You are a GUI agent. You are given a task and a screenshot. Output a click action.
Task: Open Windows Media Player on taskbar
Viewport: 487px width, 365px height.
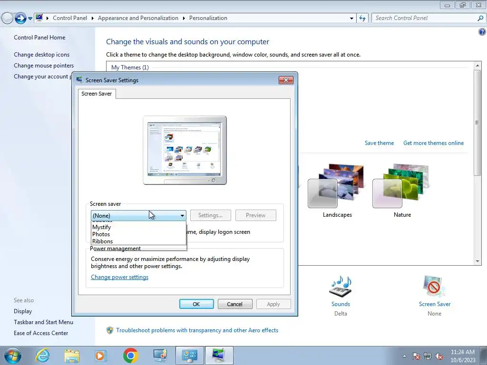tap(100, 355)
